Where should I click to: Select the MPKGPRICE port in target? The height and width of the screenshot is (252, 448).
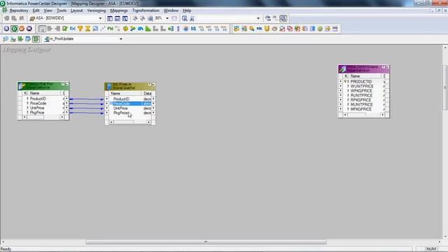tap(361, 109)
